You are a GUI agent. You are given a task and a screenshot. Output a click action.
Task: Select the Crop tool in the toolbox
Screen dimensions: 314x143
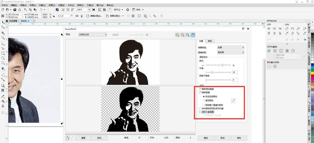pos(3,33)
